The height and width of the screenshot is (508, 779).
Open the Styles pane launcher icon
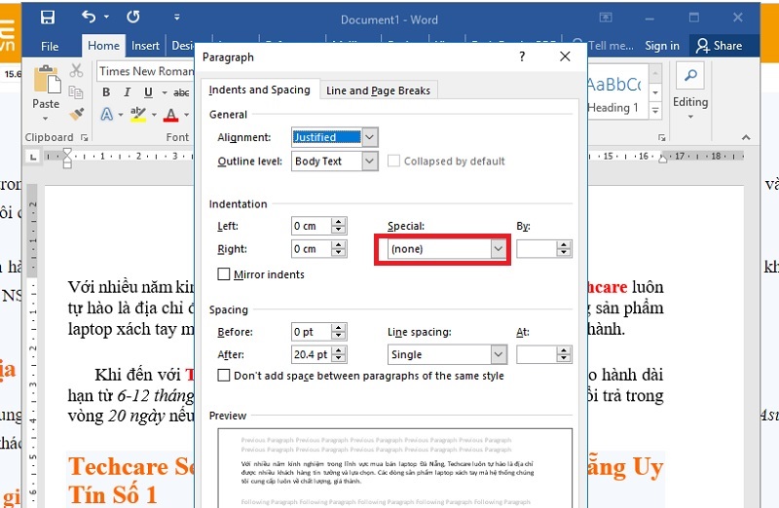[662, 137]
